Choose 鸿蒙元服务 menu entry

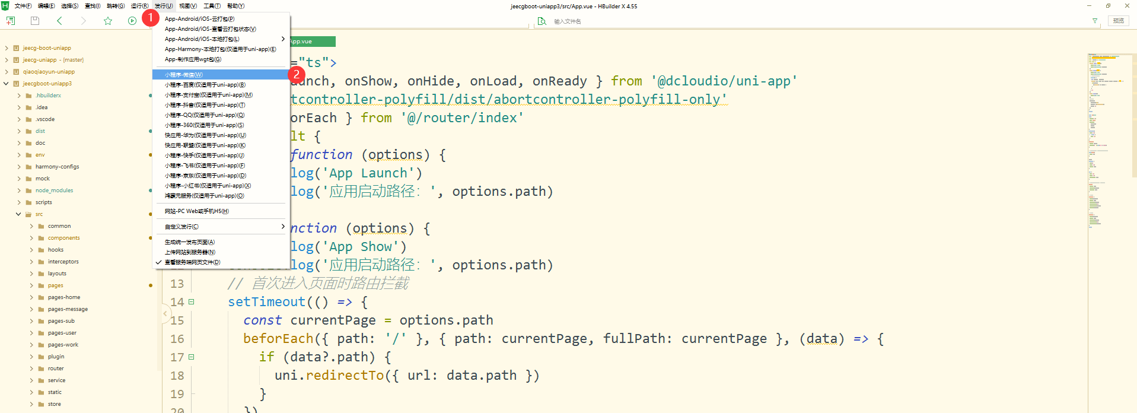pyautogui.click(x=221, y=196)
